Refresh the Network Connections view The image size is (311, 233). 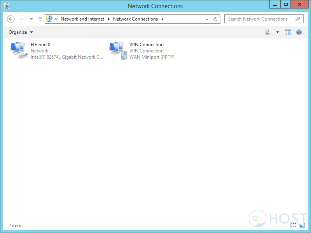click(x=215, y=19)
